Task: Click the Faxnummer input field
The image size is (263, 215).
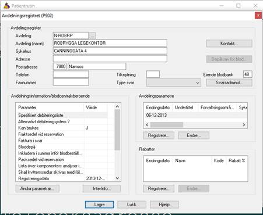Action: (71, 82)
